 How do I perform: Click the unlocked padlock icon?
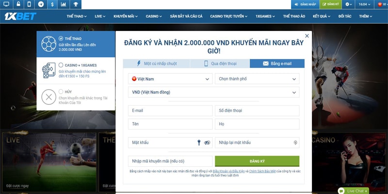pos(17,4)
